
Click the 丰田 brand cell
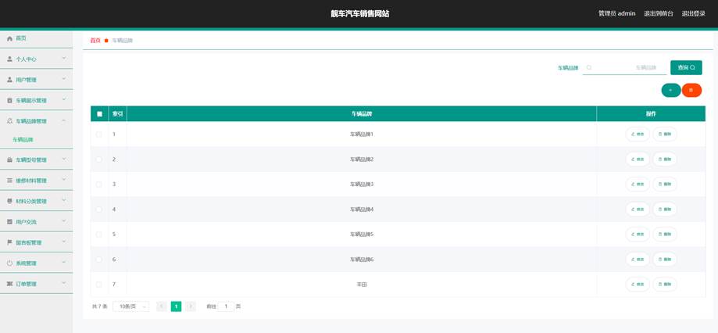click(x=361, y=285)
